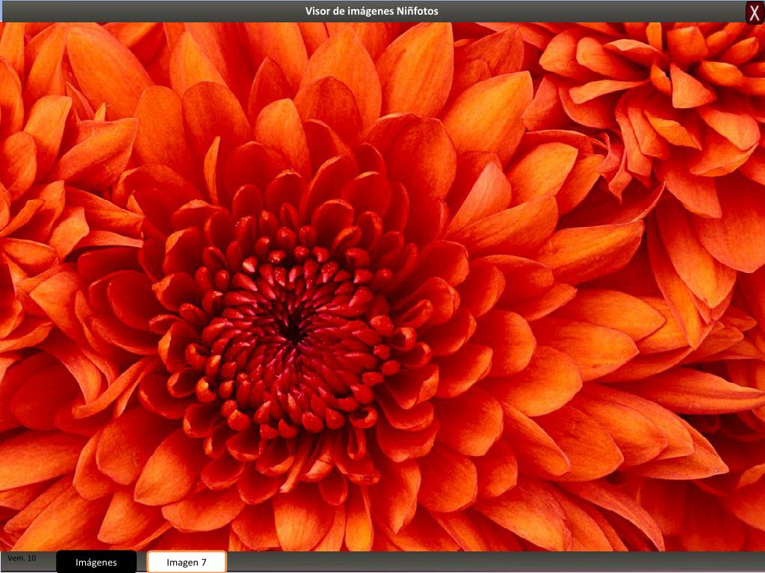The image size is (765, 573).
Task: Click the "Vem. 10" label
Action: 22,558
